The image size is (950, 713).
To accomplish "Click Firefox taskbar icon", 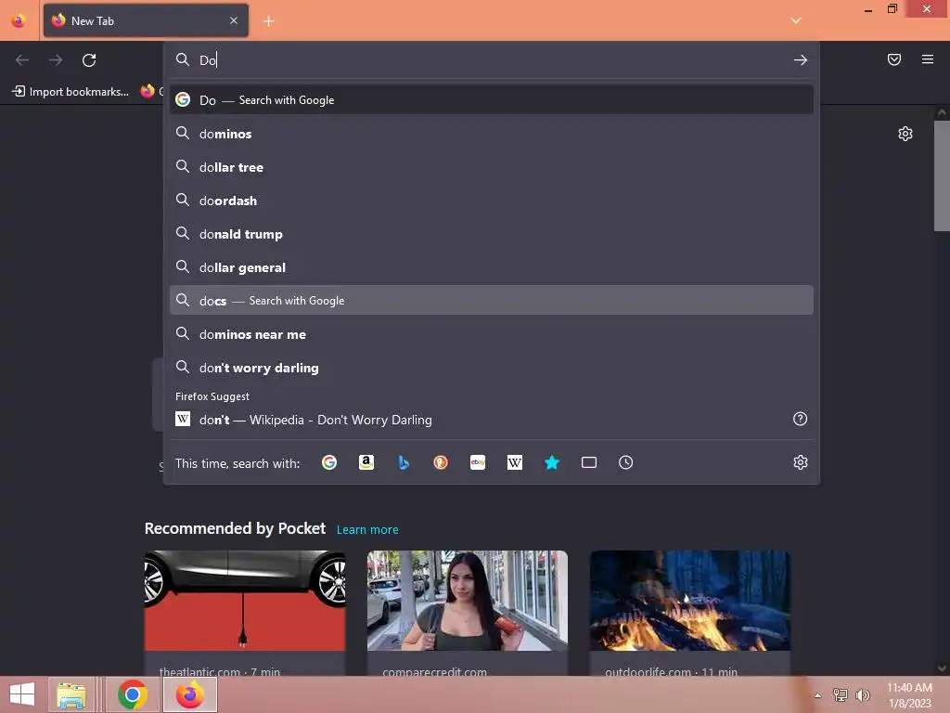I will pyautogui.click(x=190, y=694).
